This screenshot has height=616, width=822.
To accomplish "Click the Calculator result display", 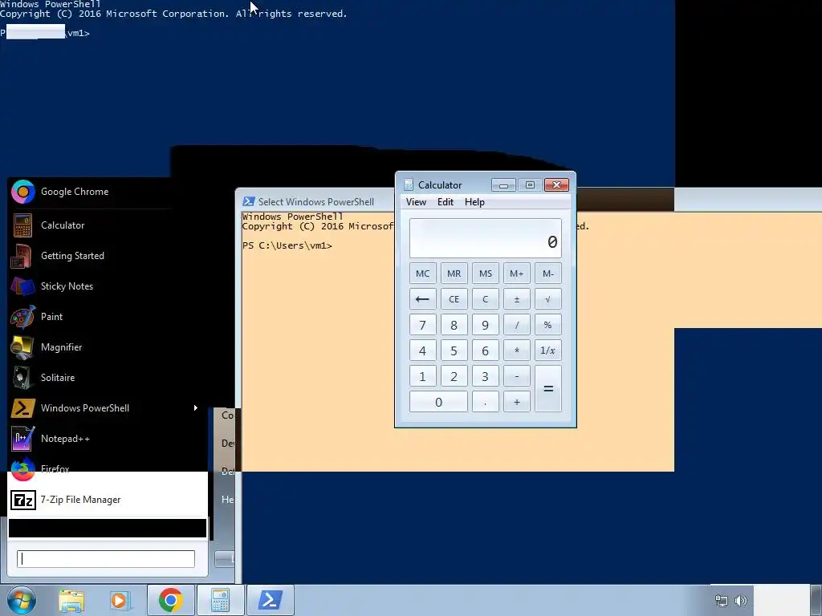I will pyautogui.click(x=486, y=238).
